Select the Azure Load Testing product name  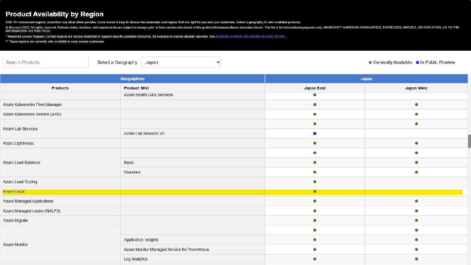(x=20, y=182)
